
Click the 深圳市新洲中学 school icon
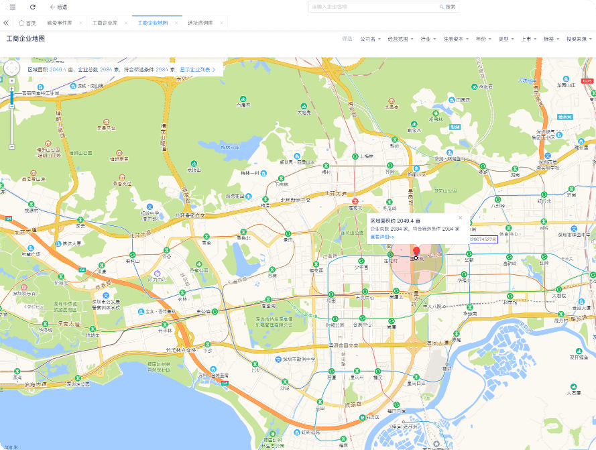278,359
